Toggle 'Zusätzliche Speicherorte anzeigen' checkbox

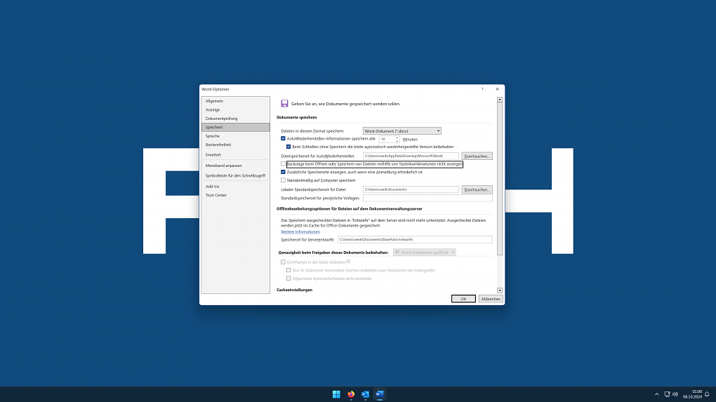coord(283,172)
